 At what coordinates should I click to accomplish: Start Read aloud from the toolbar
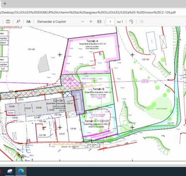18,22
